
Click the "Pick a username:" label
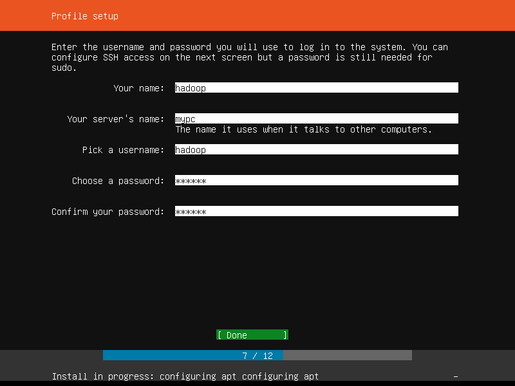[123, 150]
